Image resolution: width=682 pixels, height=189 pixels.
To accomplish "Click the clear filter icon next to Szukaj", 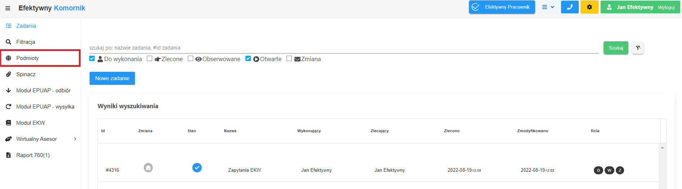I will click(638, 48).
